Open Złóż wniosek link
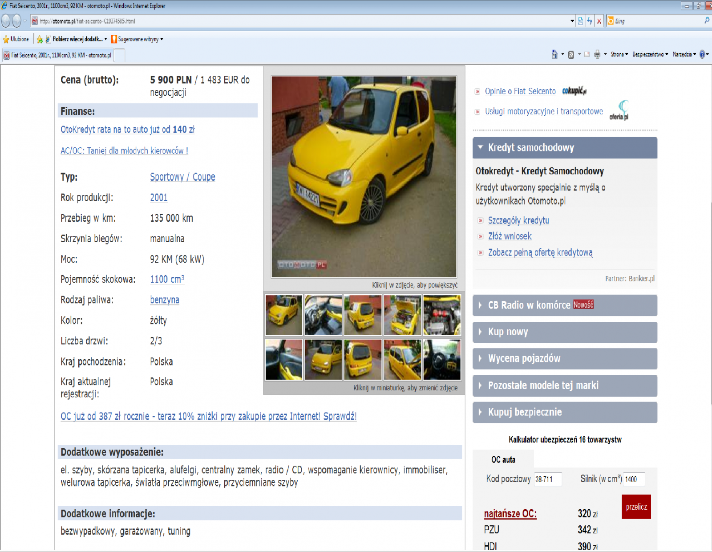Screen dimensions: 712x552 tap(510, 236)
